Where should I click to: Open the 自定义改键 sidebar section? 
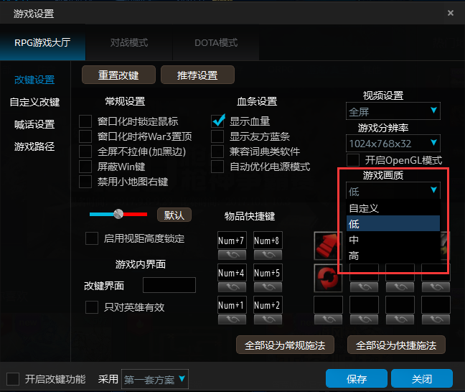[x=34, y=102]
